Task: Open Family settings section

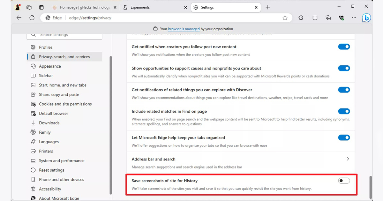Action: [x=64, y=132]
